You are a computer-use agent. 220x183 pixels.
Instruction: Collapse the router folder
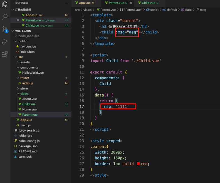click(x=25, y=78)
